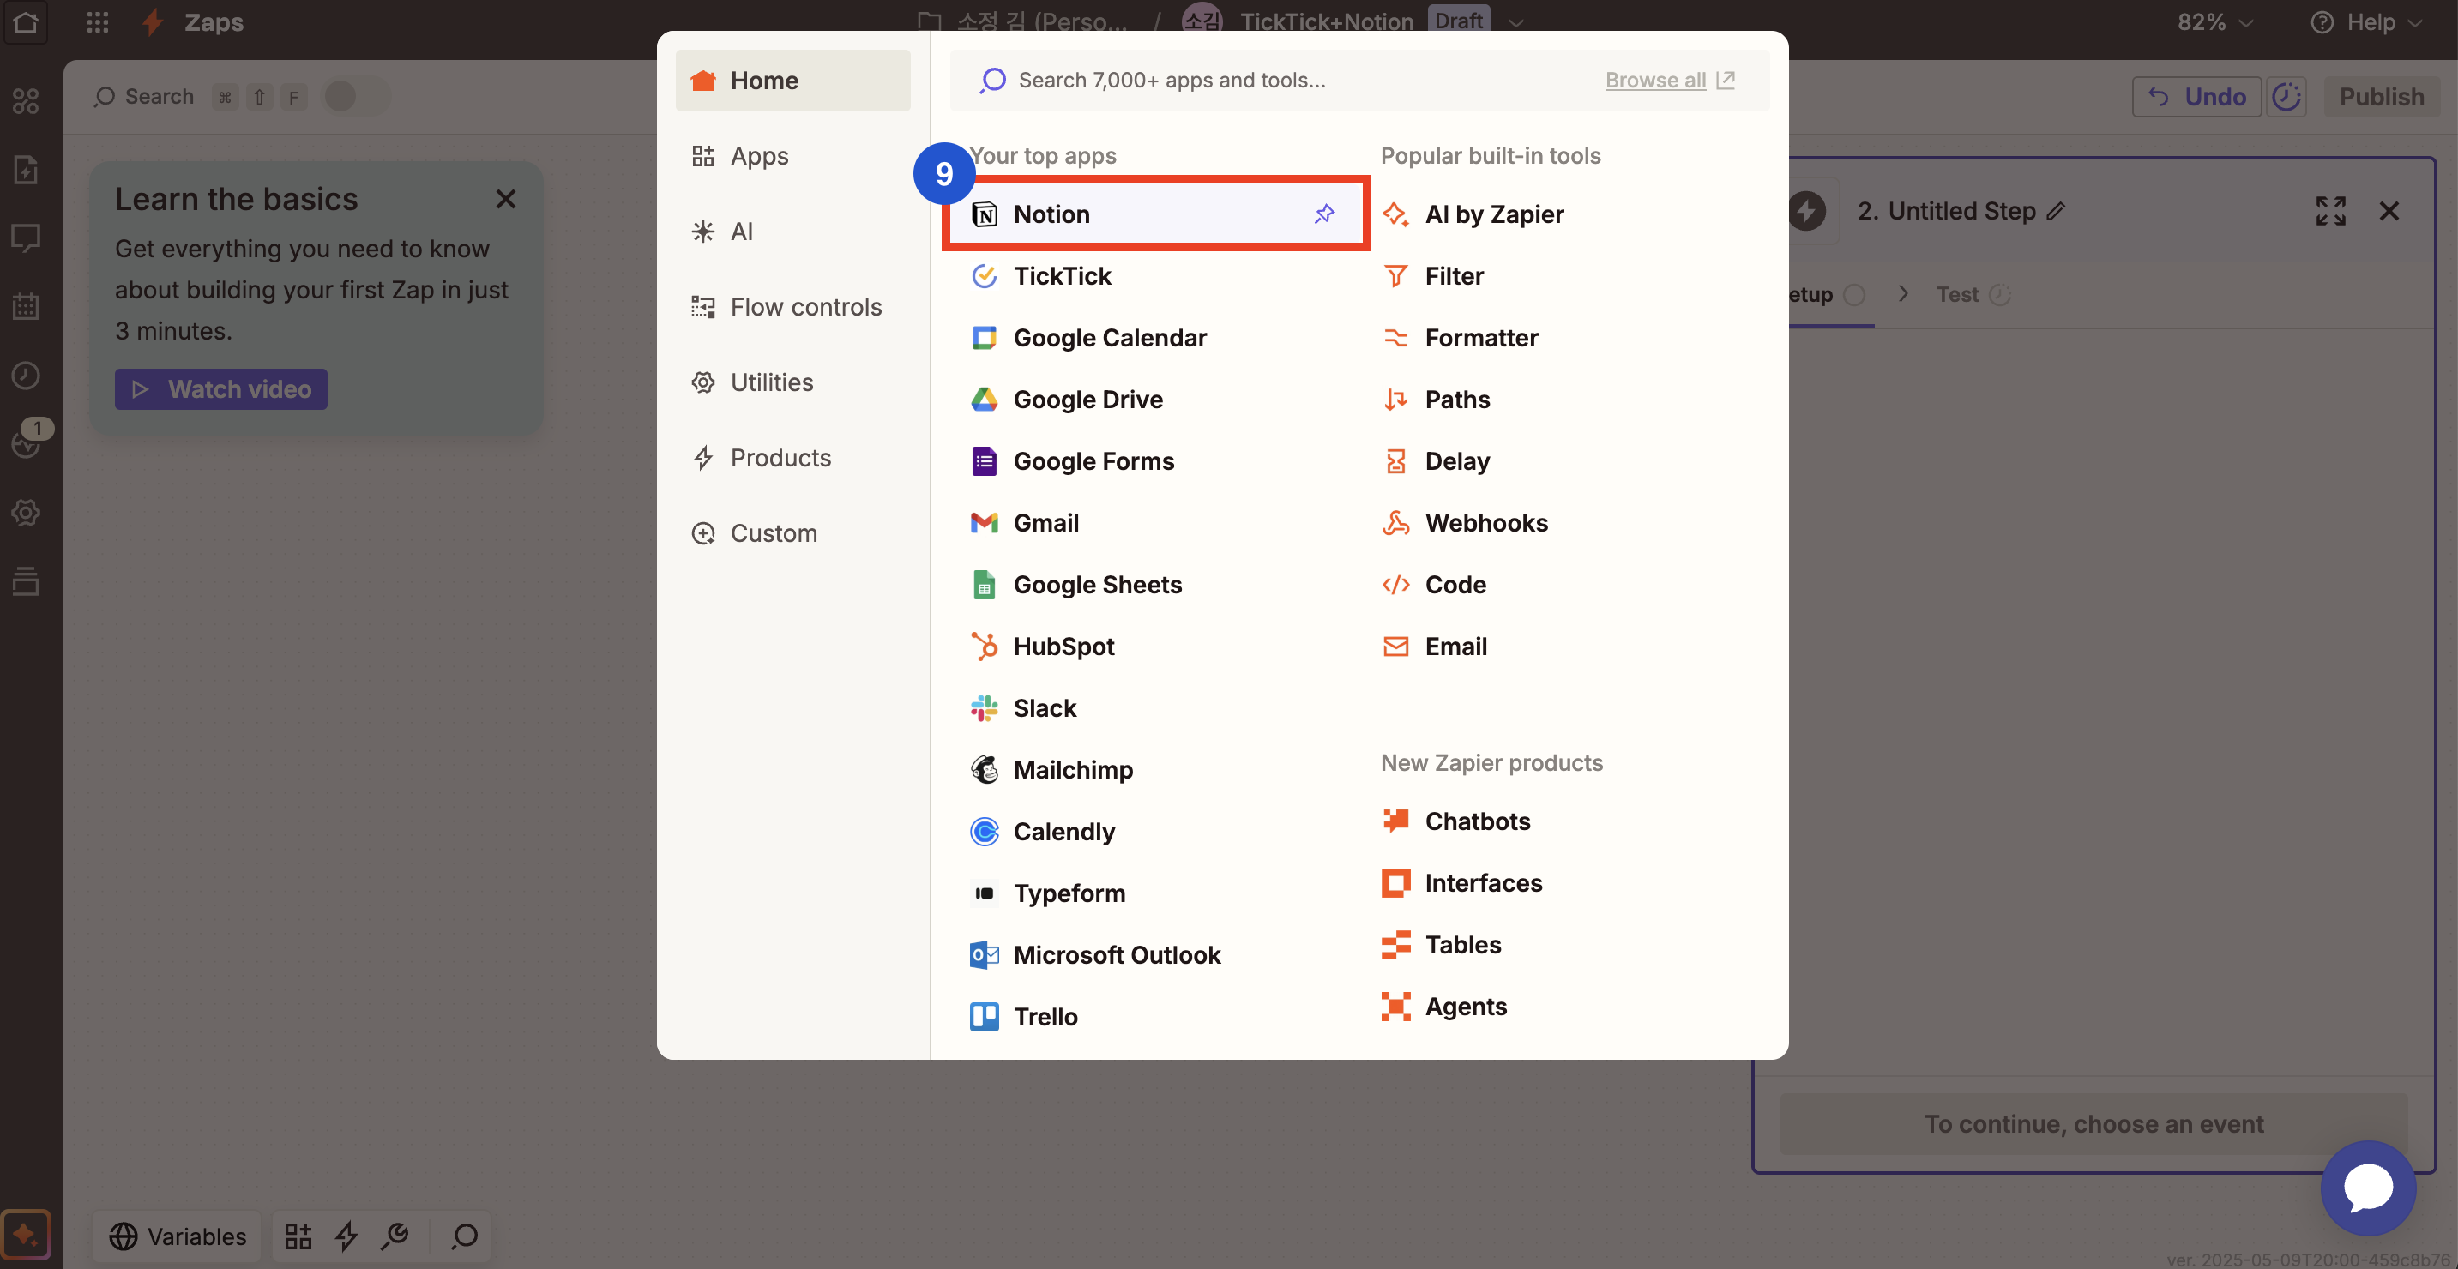Click the Publish button
The width and height of the screenshot is (2458, 1269).
click(x=2380, y=96)
